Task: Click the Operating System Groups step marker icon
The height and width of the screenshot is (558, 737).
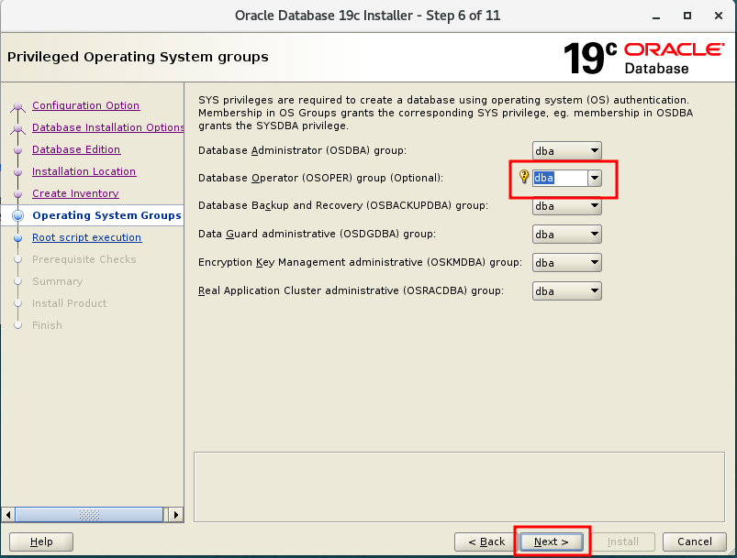Action: (x=17, y=215)
